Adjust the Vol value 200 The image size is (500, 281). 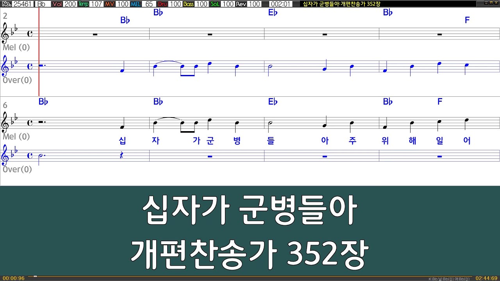(70, 4)
